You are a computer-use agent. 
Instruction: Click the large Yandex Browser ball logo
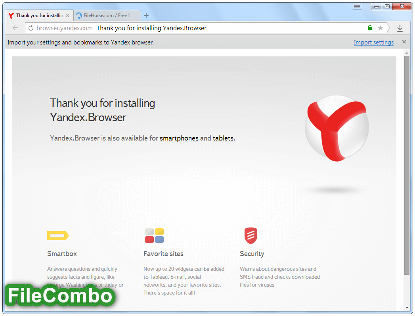coord(337,128)
